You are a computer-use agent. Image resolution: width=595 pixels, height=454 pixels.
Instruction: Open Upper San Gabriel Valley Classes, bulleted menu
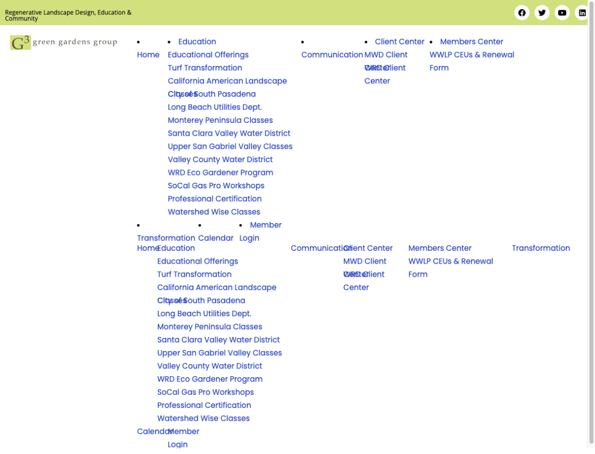pyautogui.click(x=230, y=147)
